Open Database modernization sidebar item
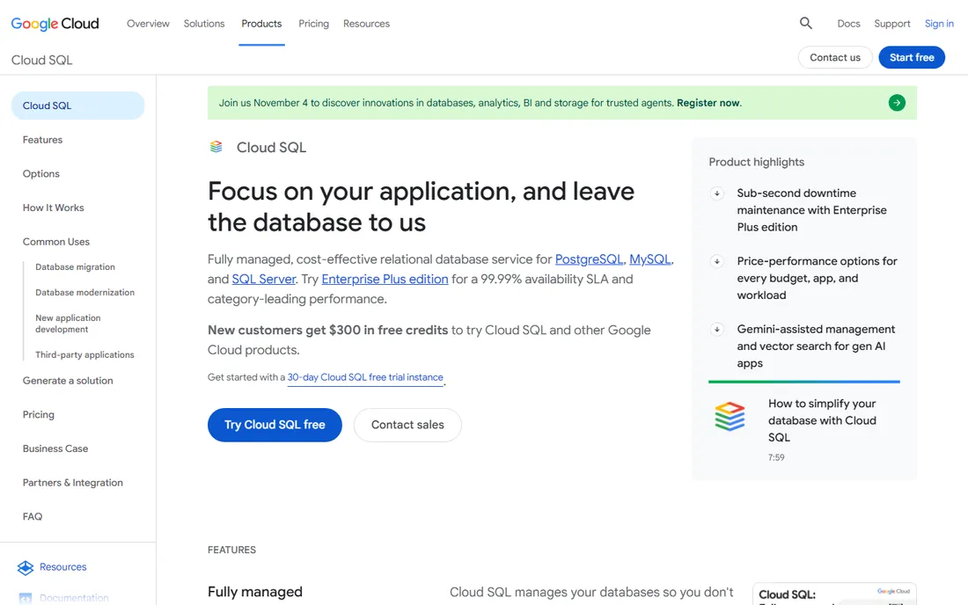The height and width of the screenshot is (605, 968). [84, 292]
